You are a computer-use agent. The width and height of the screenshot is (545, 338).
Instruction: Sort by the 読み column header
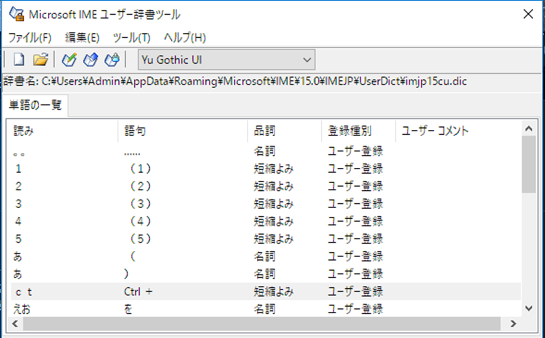[x=62, y=131]
